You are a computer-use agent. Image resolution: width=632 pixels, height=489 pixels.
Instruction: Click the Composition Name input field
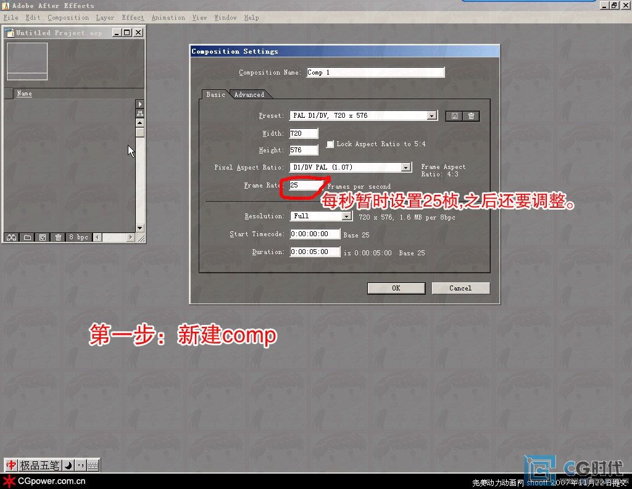click(376, 73)
